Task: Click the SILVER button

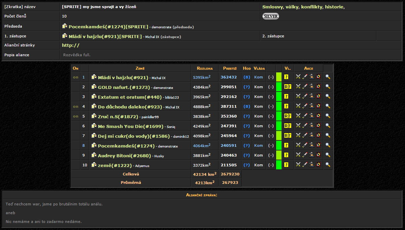Action: tap(270, 16)
